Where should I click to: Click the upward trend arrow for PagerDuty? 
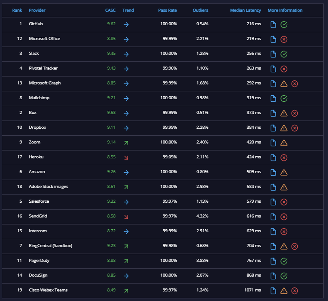[126, 261]
